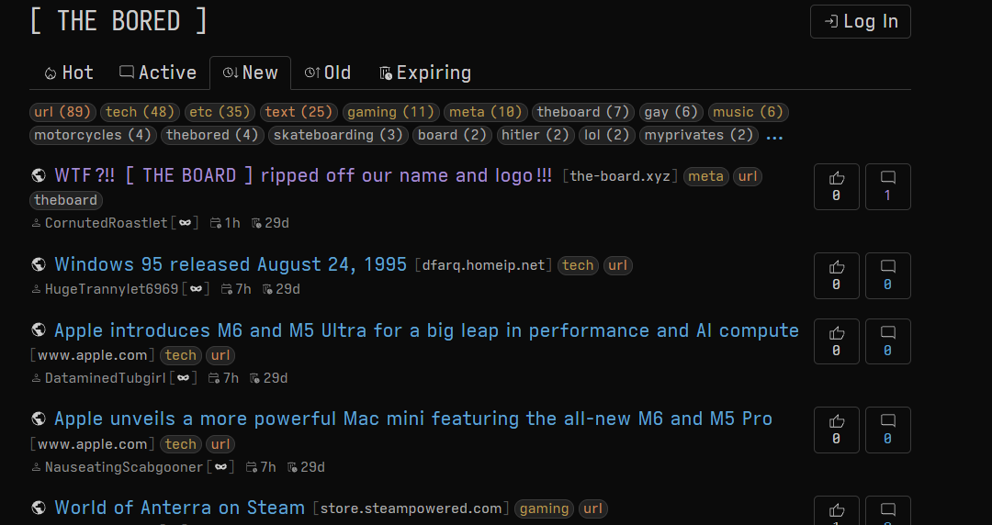
Task: Open user CornutedRoastlet's profile
Action: [x=107, y=223]
